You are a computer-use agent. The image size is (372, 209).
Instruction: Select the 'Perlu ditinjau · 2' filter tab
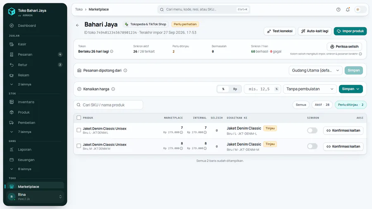pyautogui.click(x=351, y=105)
